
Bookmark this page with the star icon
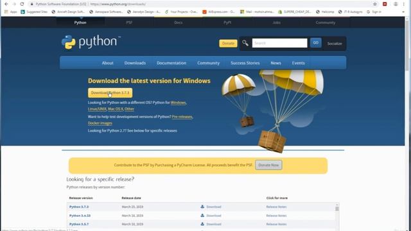(375, 4)
